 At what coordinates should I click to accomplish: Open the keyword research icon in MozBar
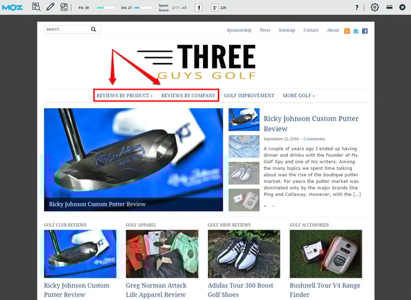(x=64, y=7)
